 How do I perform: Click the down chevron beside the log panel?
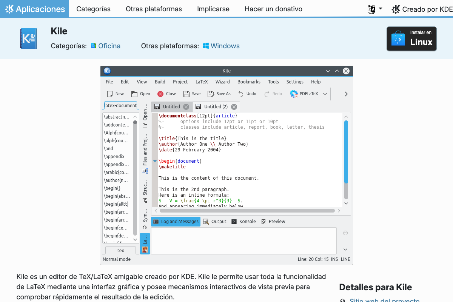[x=345, y=249]
